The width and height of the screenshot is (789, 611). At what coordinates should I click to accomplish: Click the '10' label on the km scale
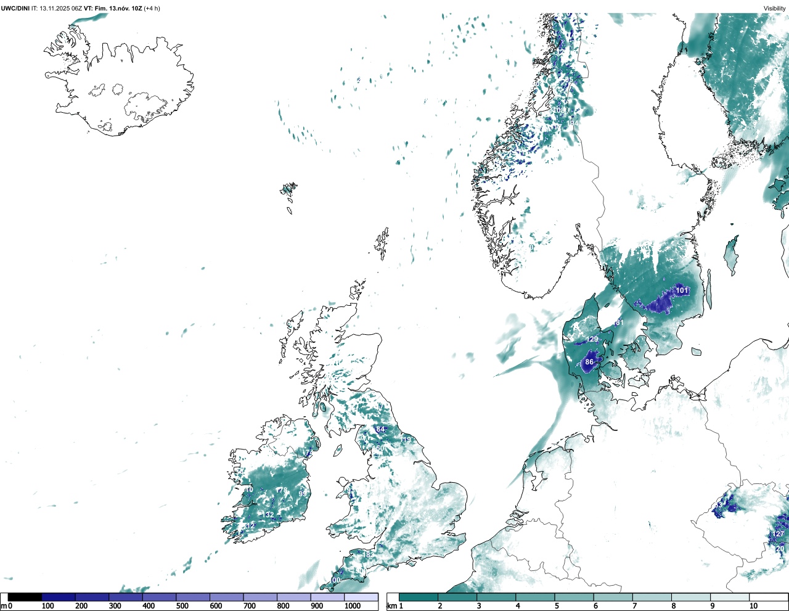tap(753, 606)
